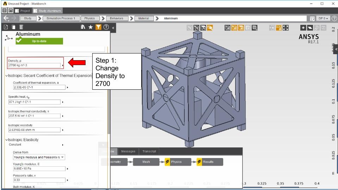Click the Young's modulus input field
Image resolution: width=338 pixels, height=190 pixels.
39,169
